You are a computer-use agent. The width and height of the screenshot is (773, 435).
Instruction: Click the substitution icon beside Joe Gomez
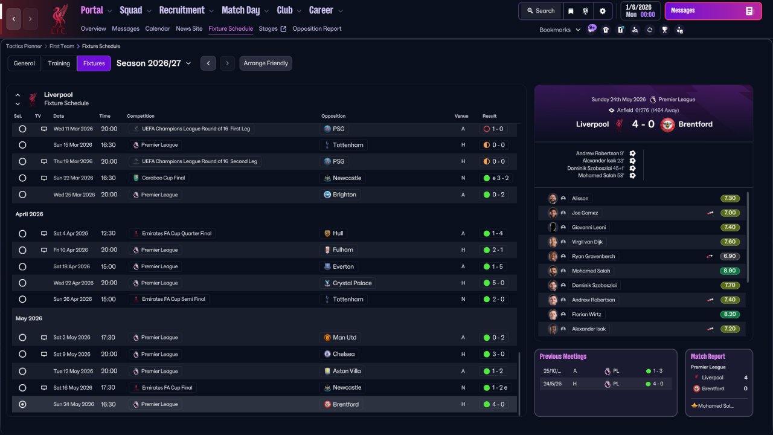(711, 213)
